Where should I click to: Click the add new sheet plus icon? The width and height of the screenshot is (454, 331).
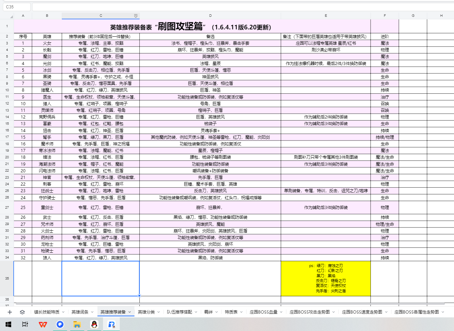click(x=10, y=312)
